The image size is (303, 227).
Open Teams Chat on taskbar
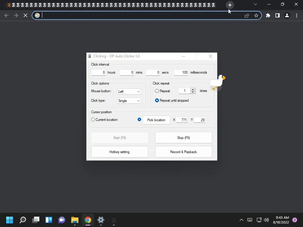point(62,220)
